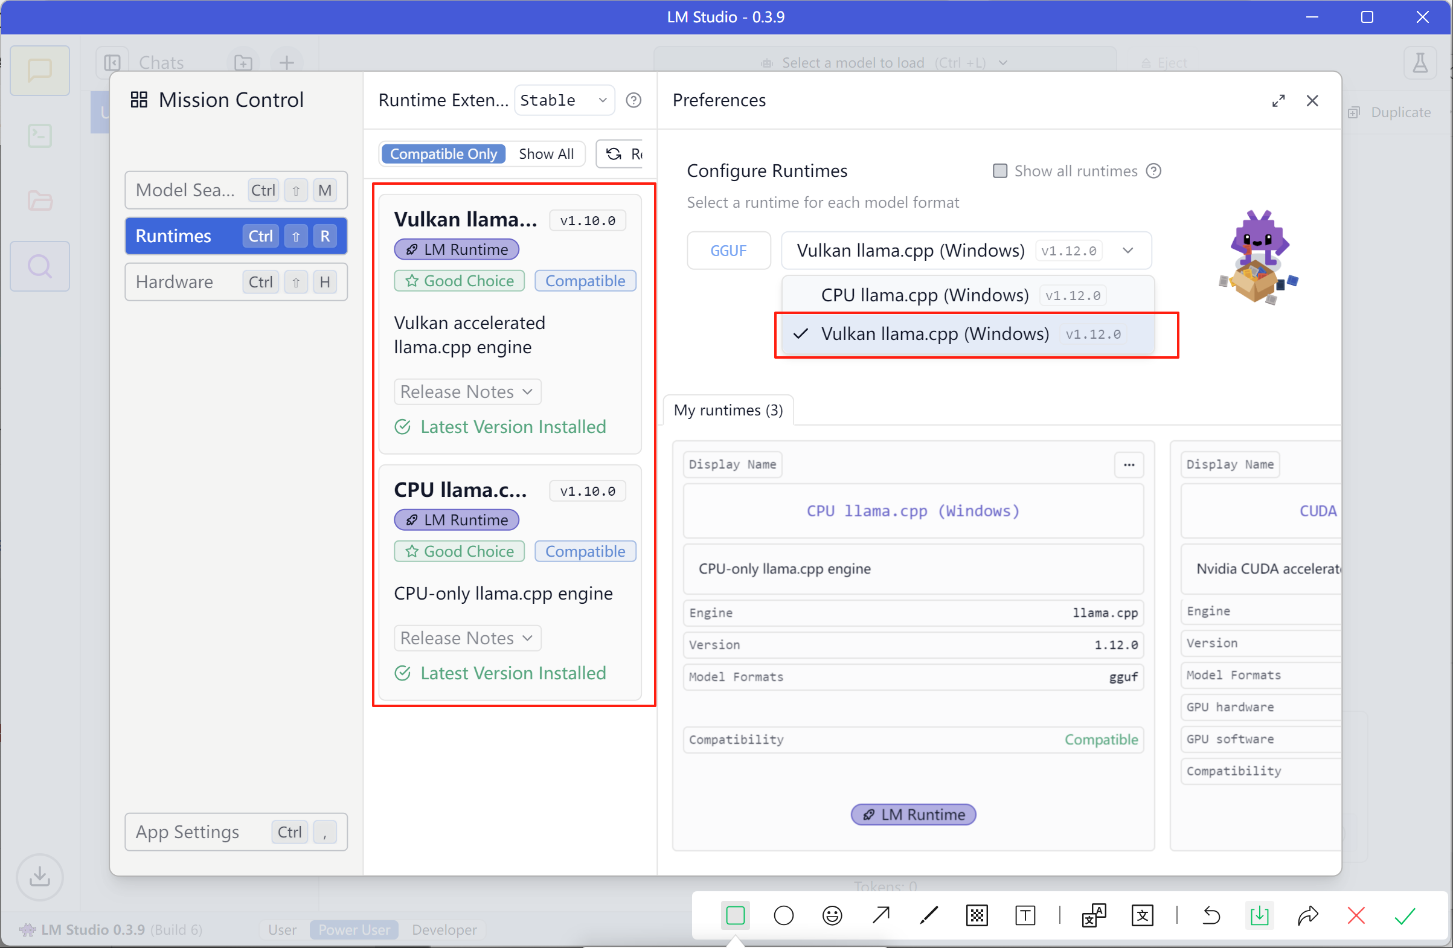The width and height of the screenshot is (1453, 948).
Task: Select the My runtimes (3) tab
Action: tap(728, 410)
